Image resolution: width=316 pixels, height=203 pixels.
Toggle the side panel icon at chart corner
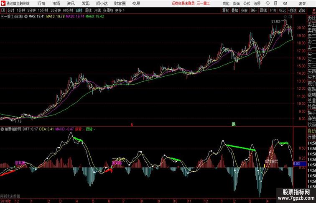tap(291, 17)
